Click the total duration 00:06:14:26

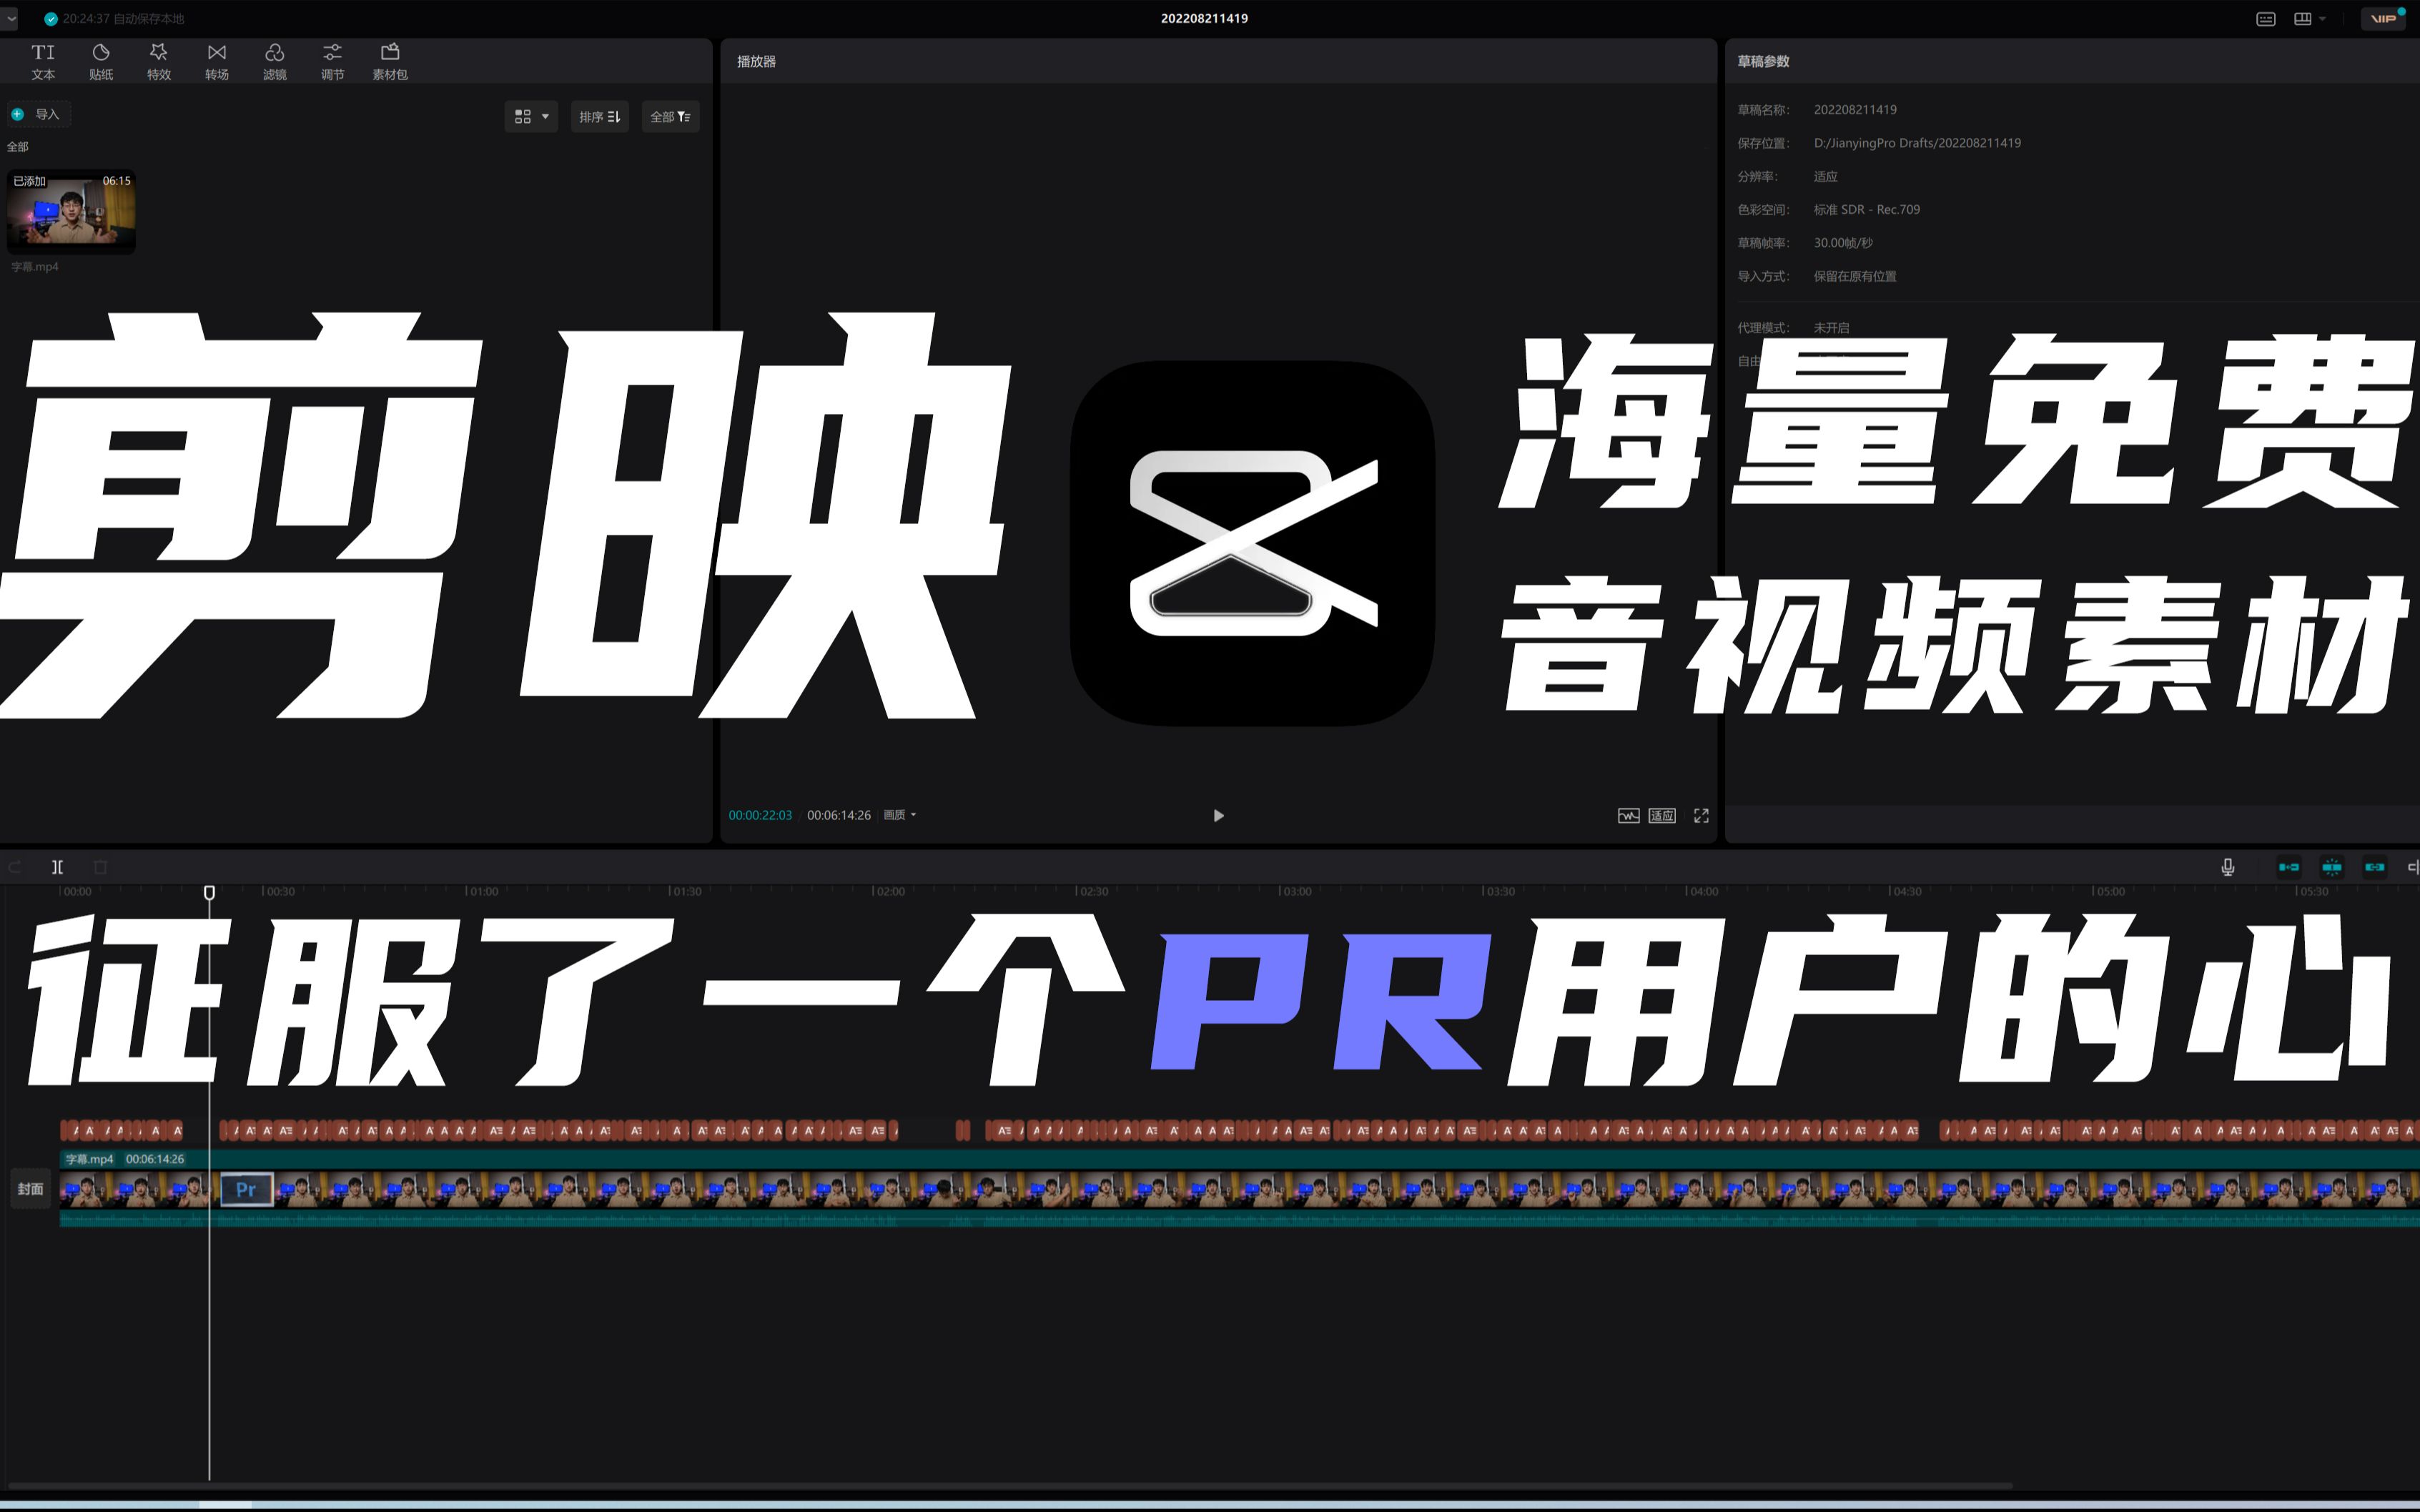(839, 815)
